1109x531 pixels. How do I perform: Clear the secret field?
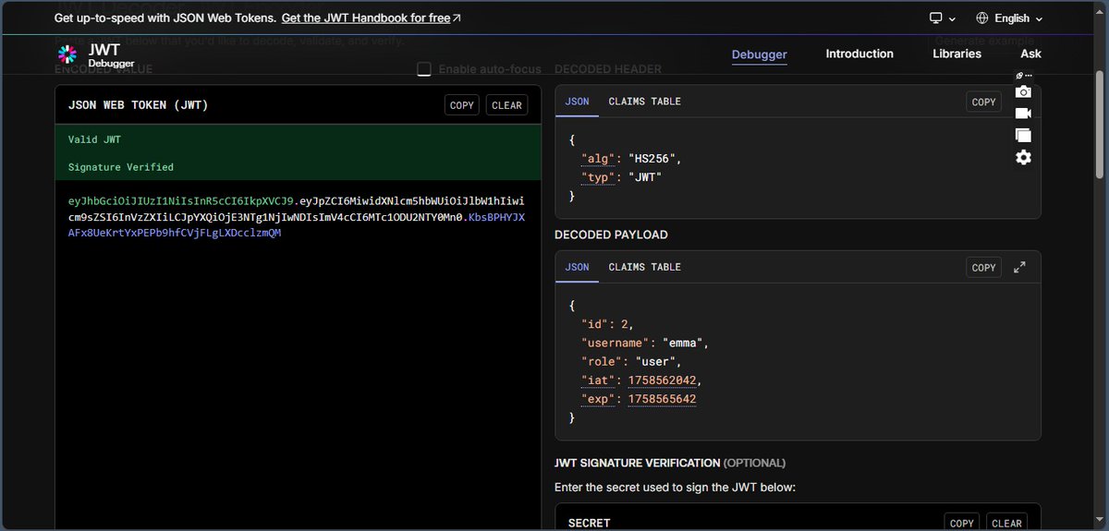[1006, 523]
